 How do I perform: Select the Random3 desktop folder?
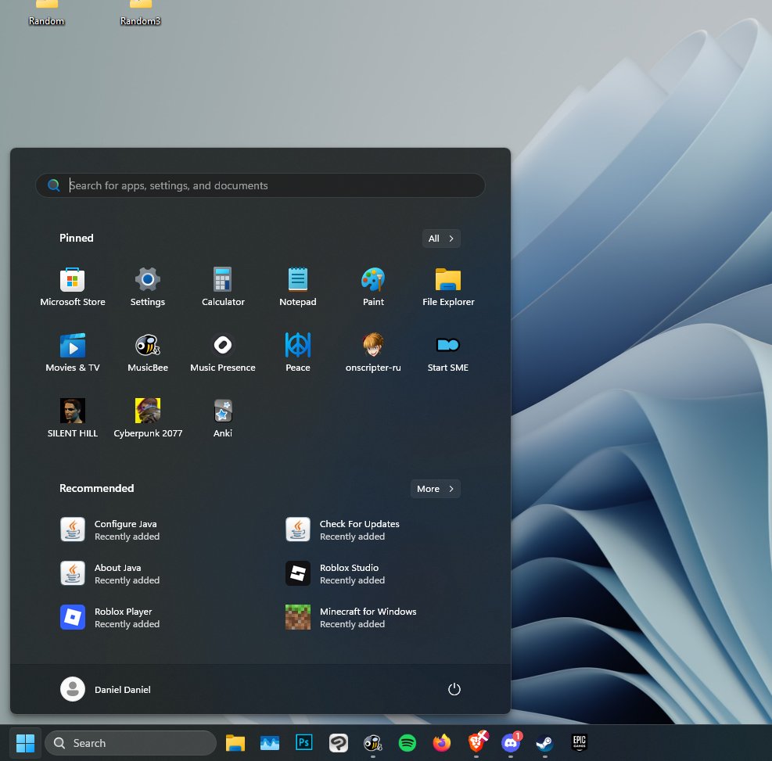(x=140, y=14)
